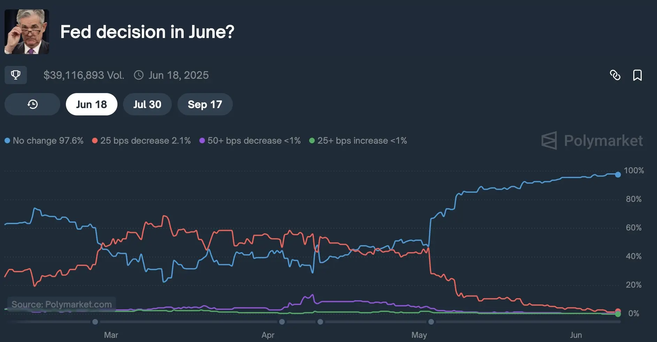Select the Jun 18 date tab
The image size is (657, 342).
[x=92, y=104]
